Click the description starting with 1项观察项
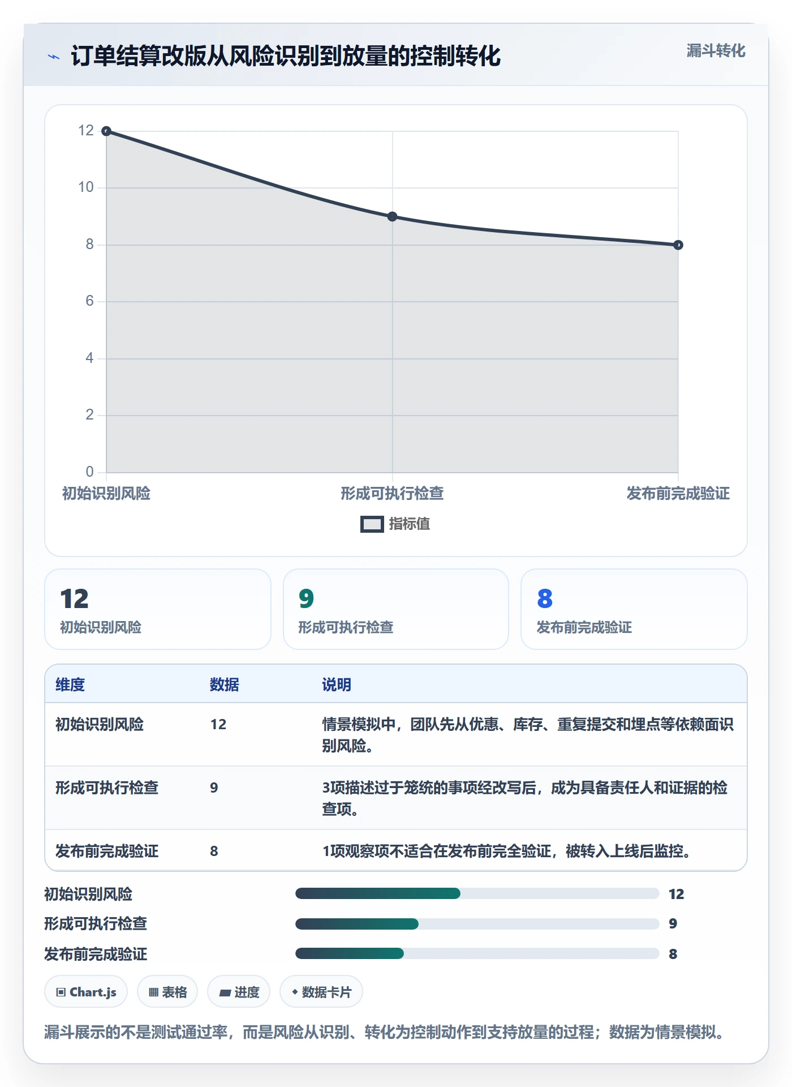This screenshot has height=1087, width=792. coord(506,851)
